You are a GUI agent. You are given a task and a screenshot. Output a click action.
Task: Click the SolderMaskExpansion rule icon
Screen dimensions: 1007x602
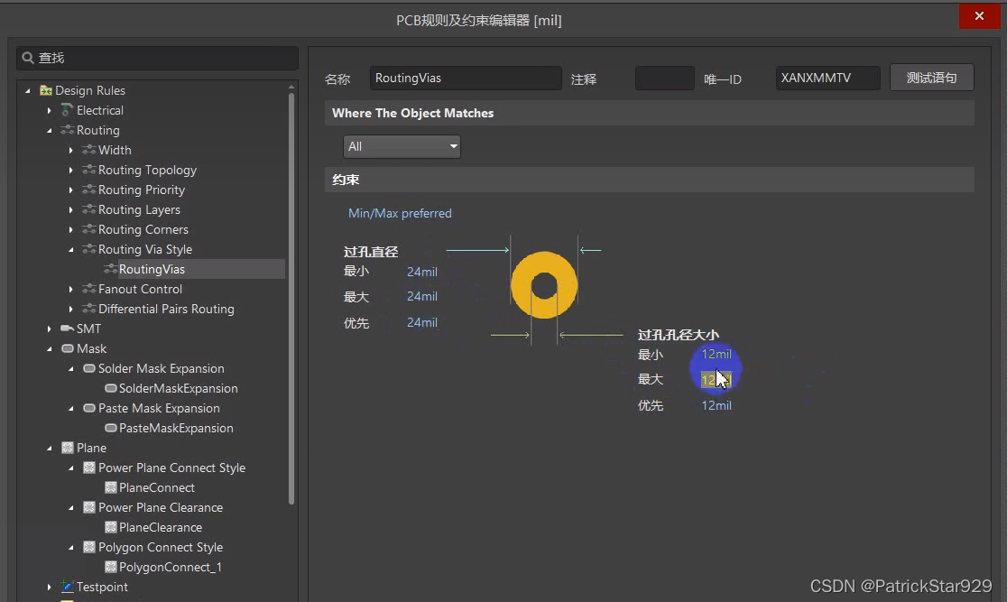pos(110,389)
